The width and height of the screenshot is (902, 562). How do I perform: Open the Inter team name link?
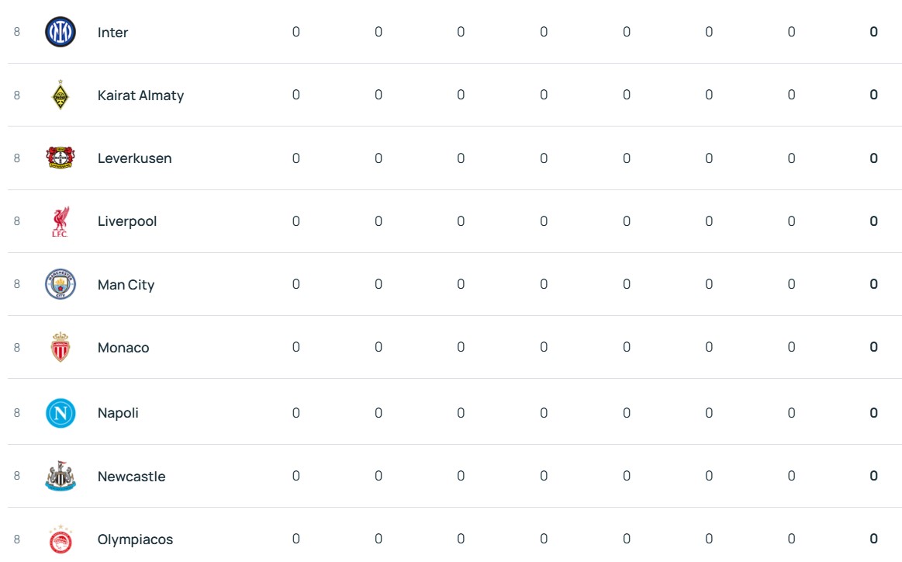coord(112,33)
